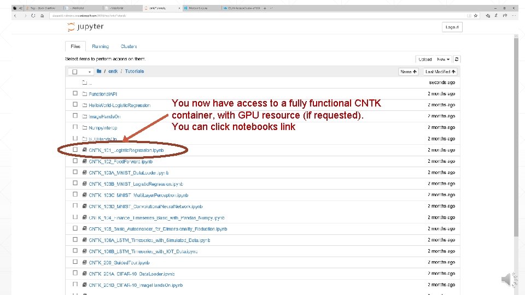Click the Upload button
The image size is (525, 295).
(425, 59)
